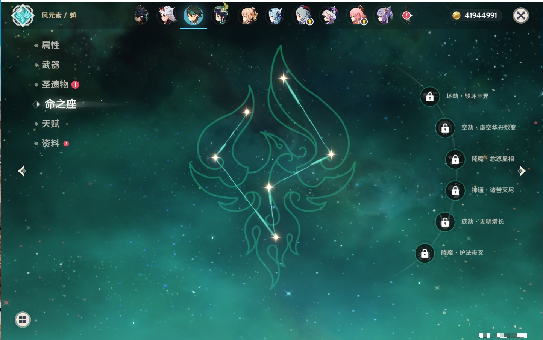Click the 风元素 / 魈 title text
543x340 pixels.
tap(59, 15)
